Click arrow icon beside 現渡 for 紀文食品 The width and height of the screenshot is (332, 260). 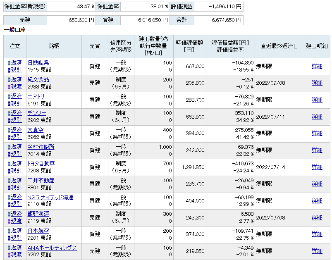click(9, 86)
